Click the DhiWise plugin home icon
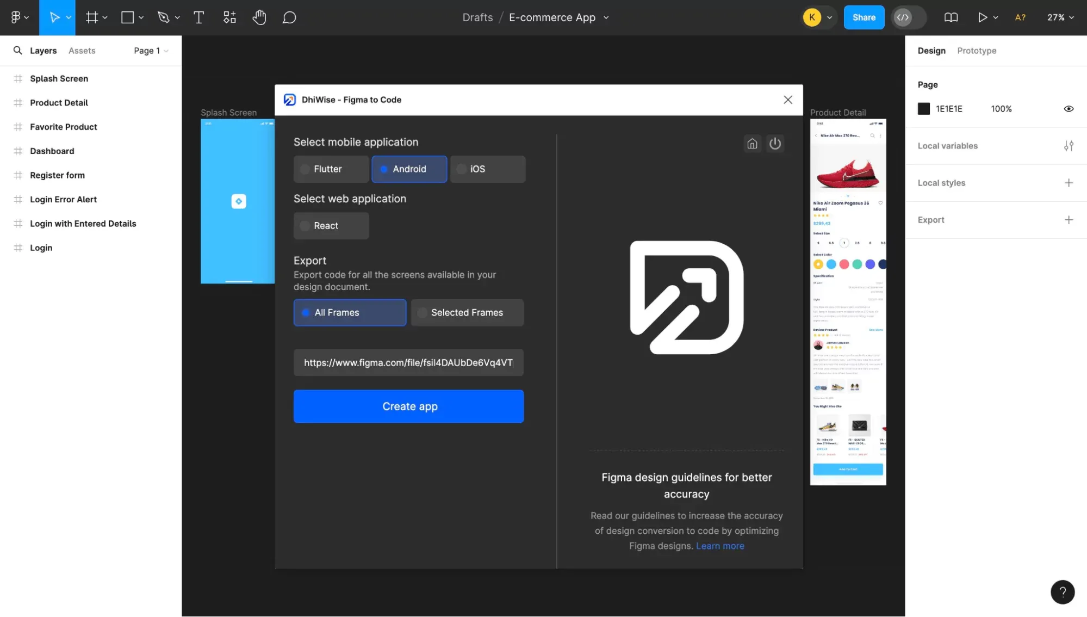Viewport: 1087px width, 617px height. pos(753,144)
